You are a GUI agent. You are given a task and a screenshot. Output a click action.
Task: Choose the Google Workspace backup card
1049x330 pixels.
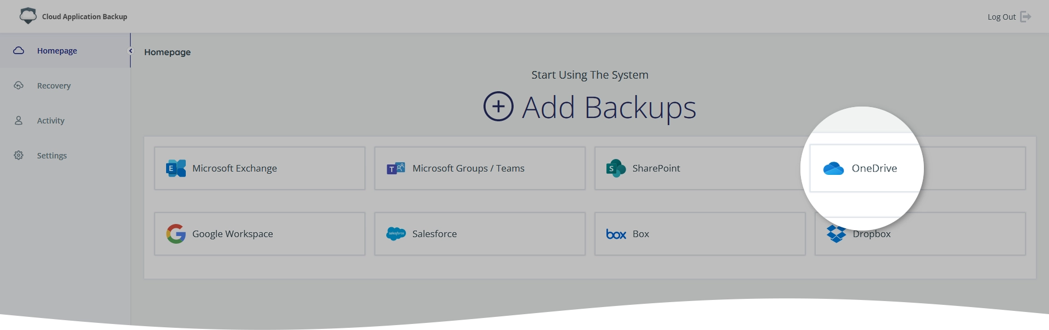coord(260,234)
